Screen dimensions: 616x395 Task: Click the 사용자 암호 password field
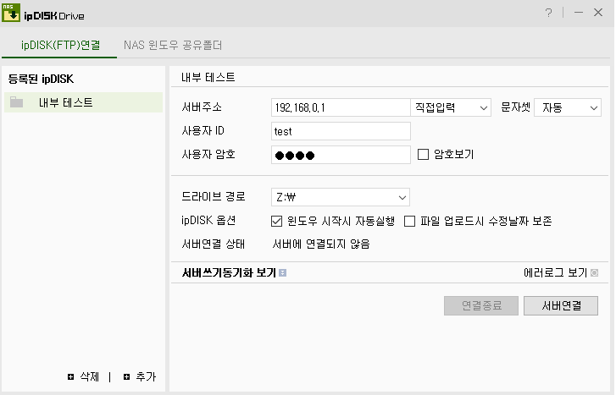coord(341,155)
